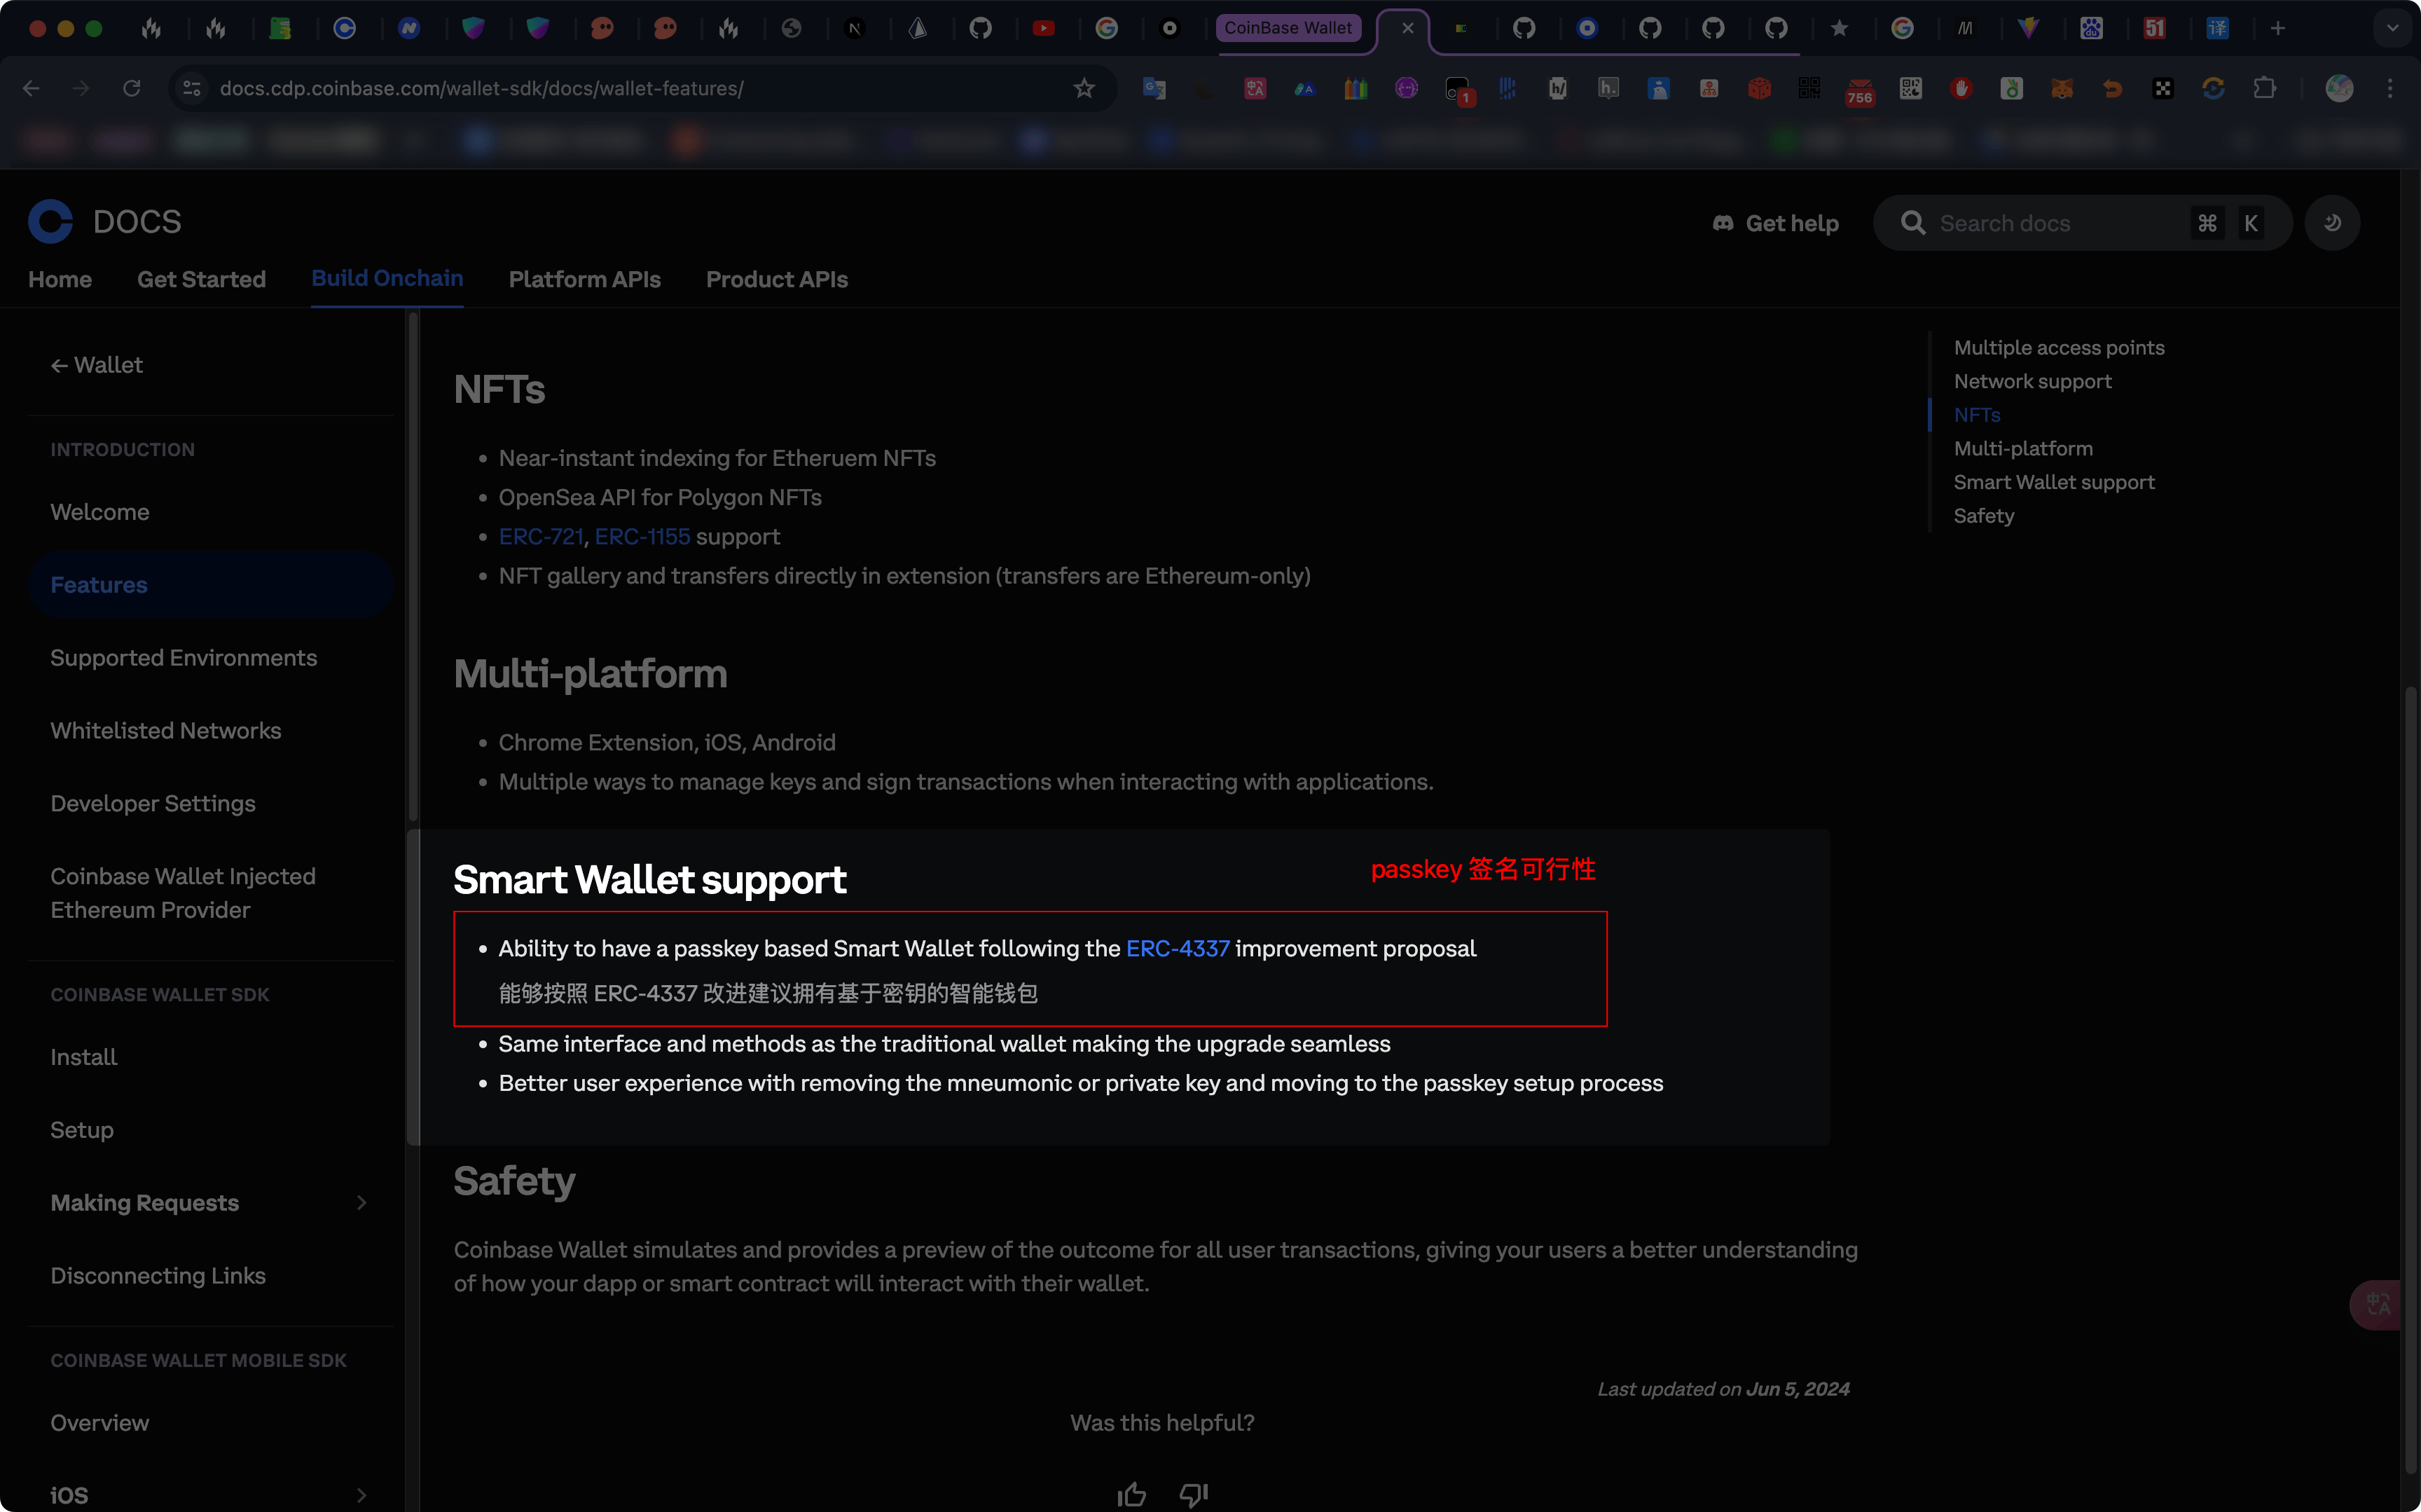Viewport: 2421px width, 1512px height.
Task: Open the Chrome extensions puzzle menu
Action: pyautogui.click(x=2264, y=88)
